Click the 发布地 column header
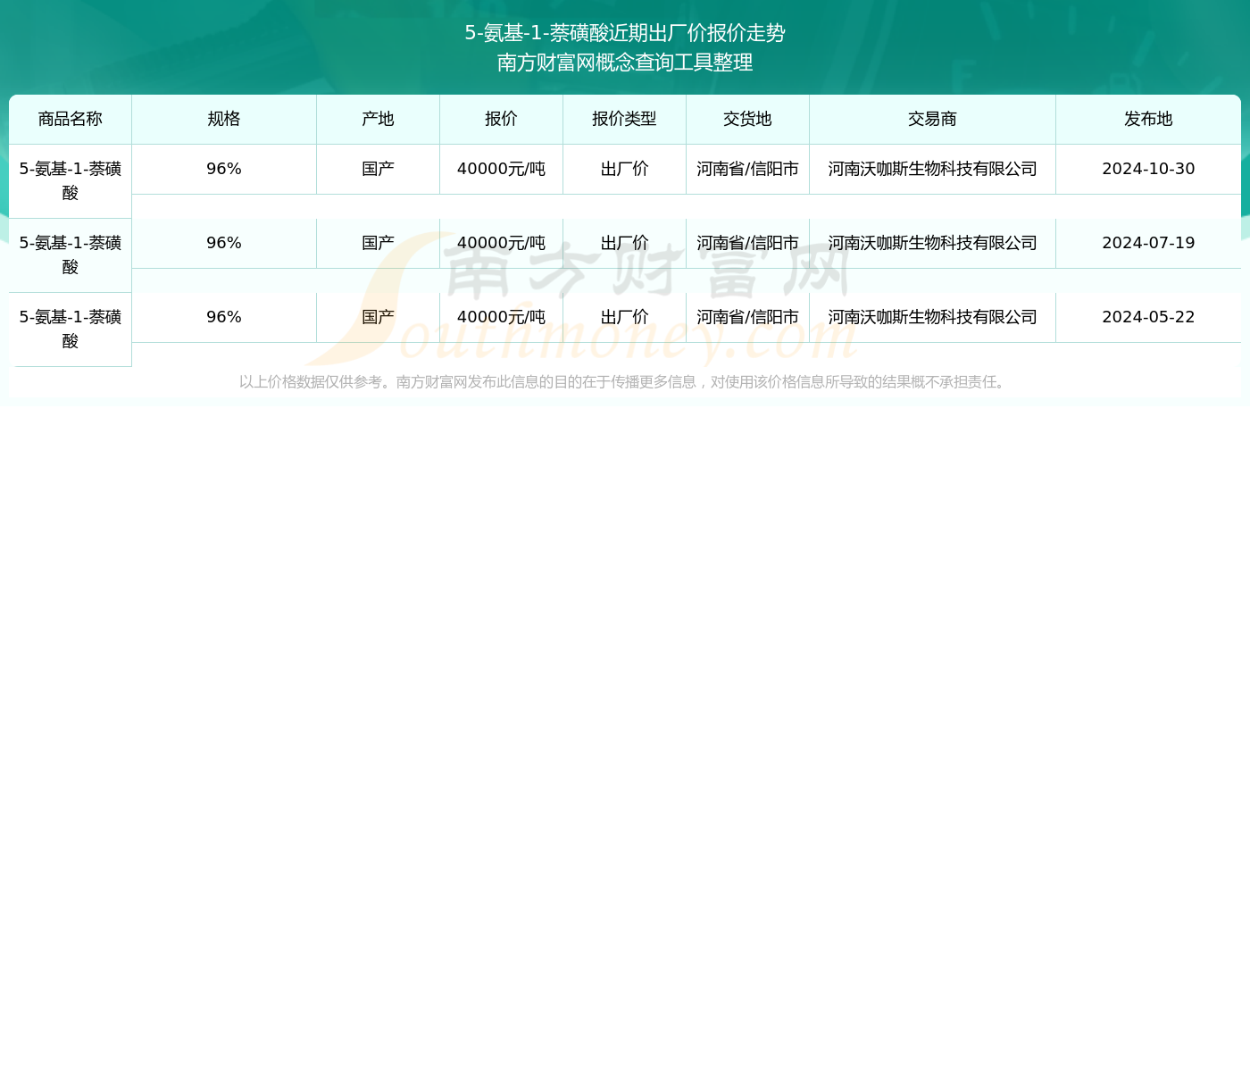This screenshot has width=1250, height=1076. click(1148, 119)
